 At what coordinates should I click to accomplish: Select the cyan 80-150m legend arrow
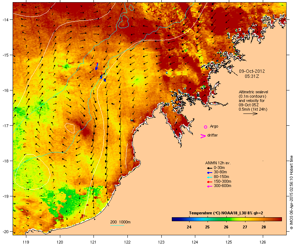click(210, 177)
